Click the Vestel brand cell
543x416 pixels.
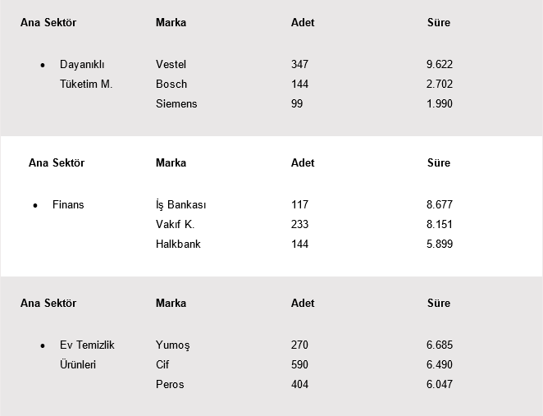(x=171, y=64)
